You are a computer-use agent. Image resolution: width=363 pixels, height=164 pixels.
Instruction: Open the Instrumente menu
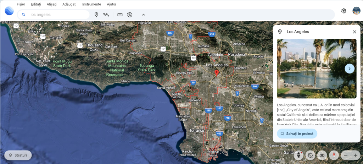(91, 4)
